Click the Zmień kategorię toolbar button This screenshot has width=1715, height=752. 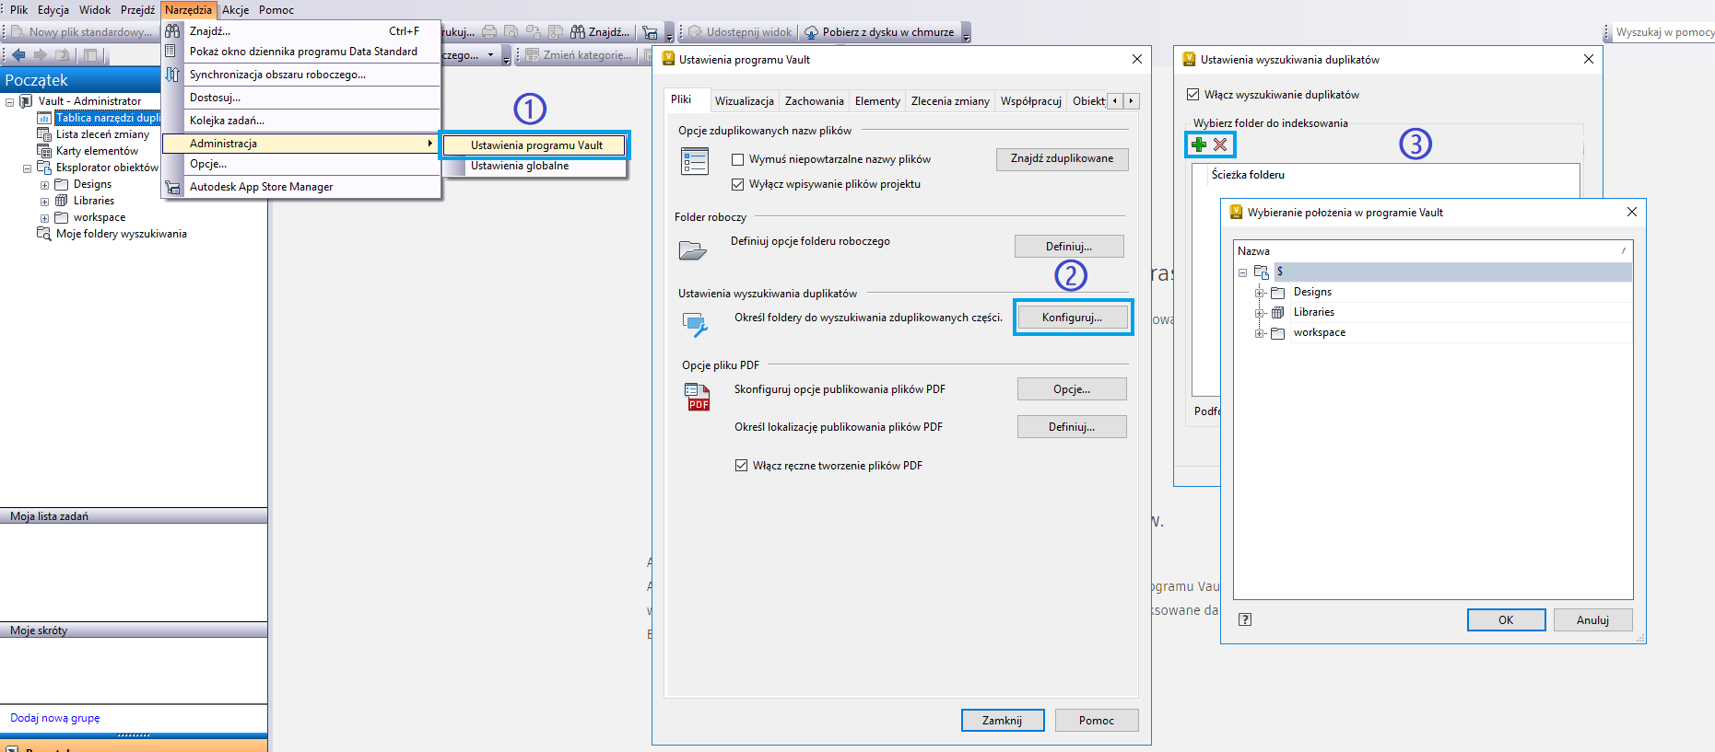pos(579,55)
